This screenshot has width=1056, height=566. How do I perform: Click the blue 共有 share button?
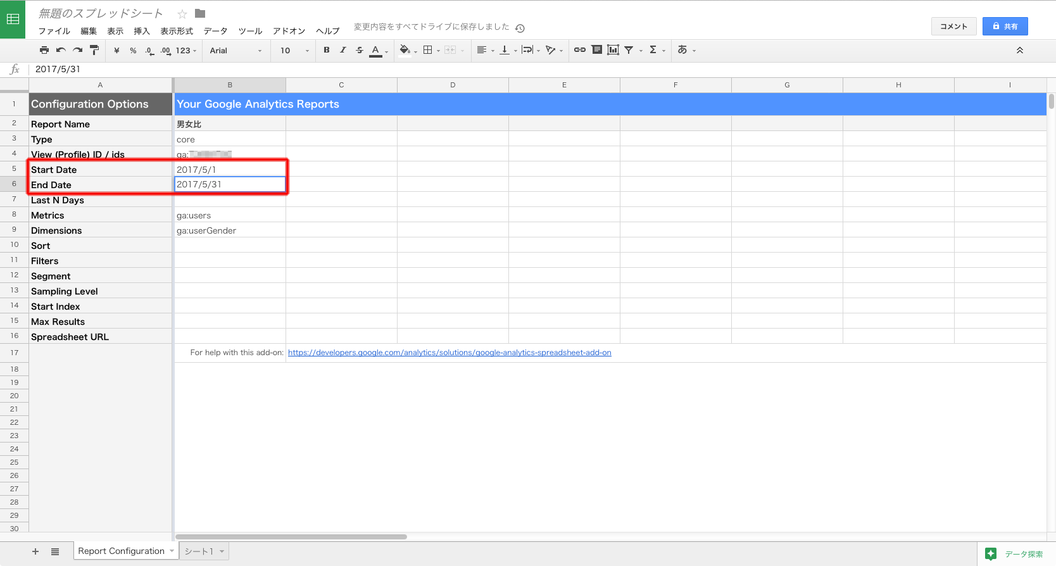(1005, 27)
